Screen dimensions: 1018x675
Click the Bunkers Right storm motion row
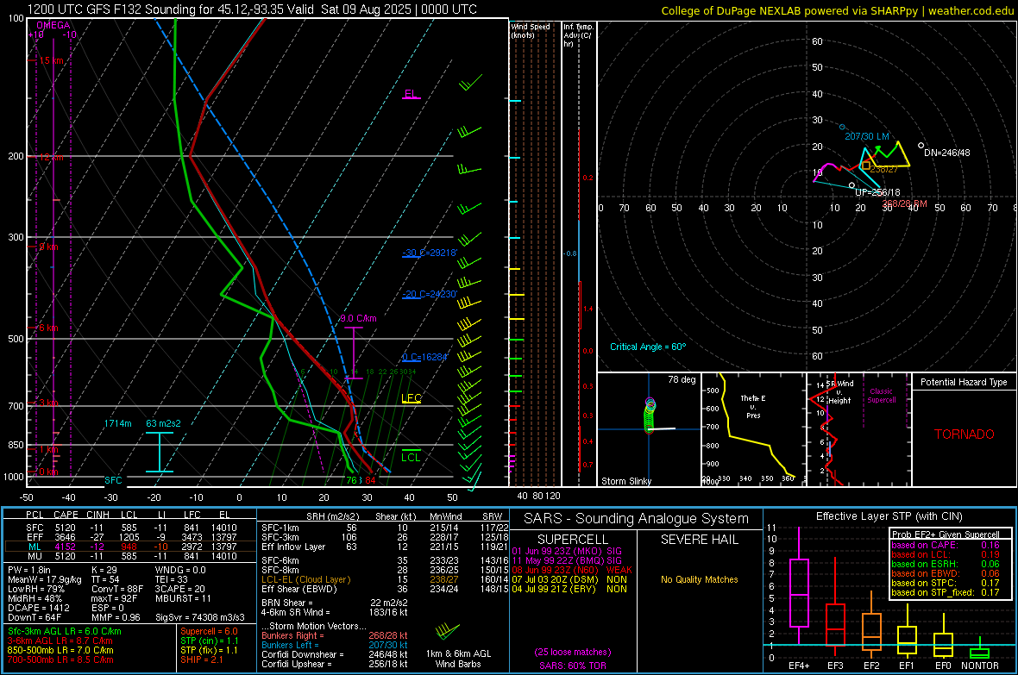pos(335,635)
